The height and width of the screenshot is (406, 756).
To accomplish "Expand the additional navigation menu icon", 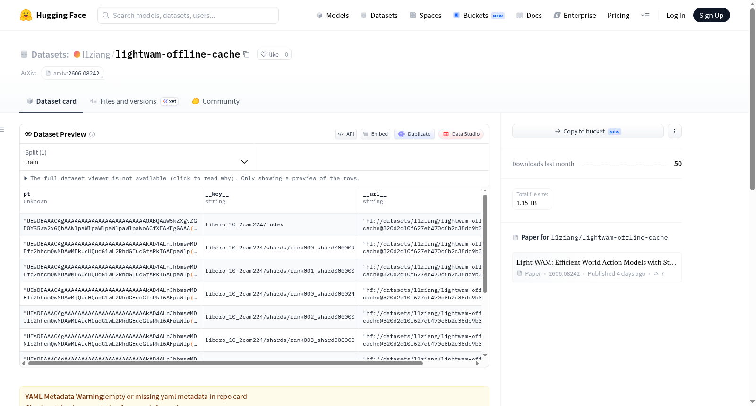I will click(645, 16).
